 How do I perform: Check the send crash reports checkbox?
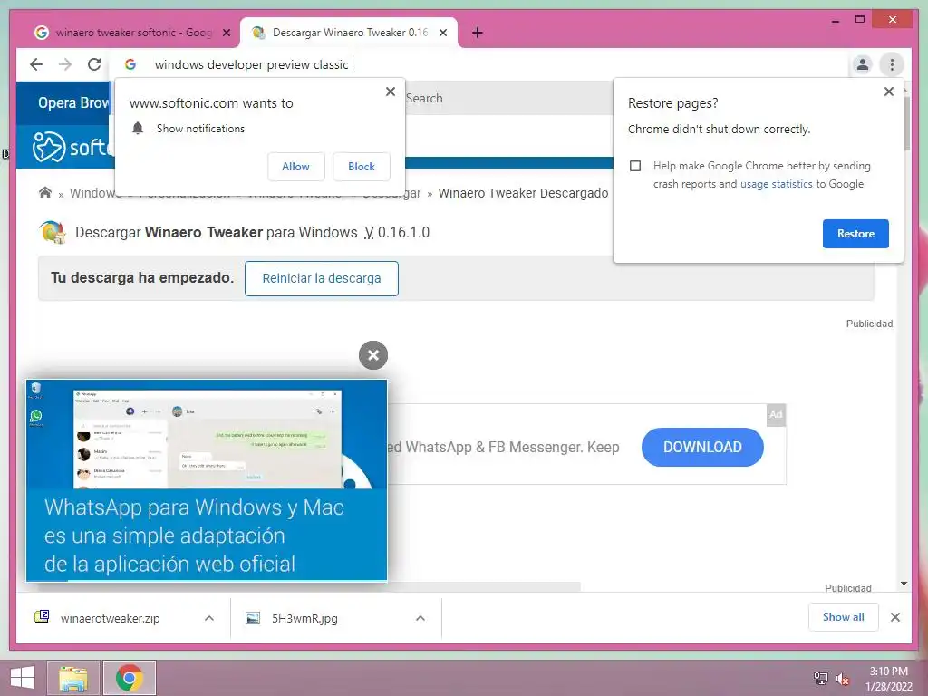pyautogui.click(x=635, y=166)
